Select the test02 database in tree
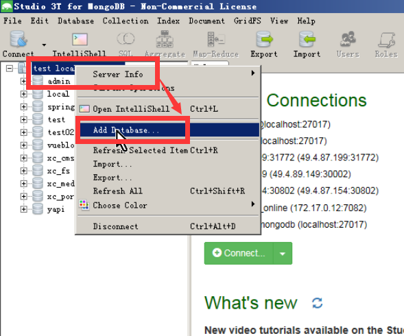 tap(61, 132)
